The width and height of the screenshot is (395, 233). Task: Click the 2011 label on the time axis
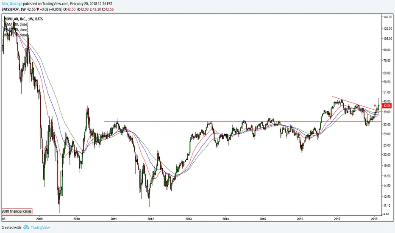click(114, 219)
